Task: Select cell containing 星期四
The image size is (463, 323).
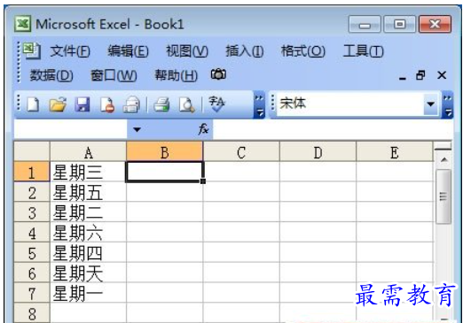Action: coord(88,252)
